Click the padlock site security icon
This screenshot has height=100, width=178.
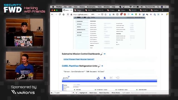(71, 14)
